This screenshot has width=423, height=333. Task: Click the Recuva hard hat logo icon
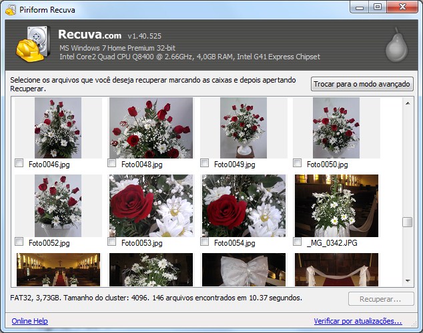click(33, 44)
